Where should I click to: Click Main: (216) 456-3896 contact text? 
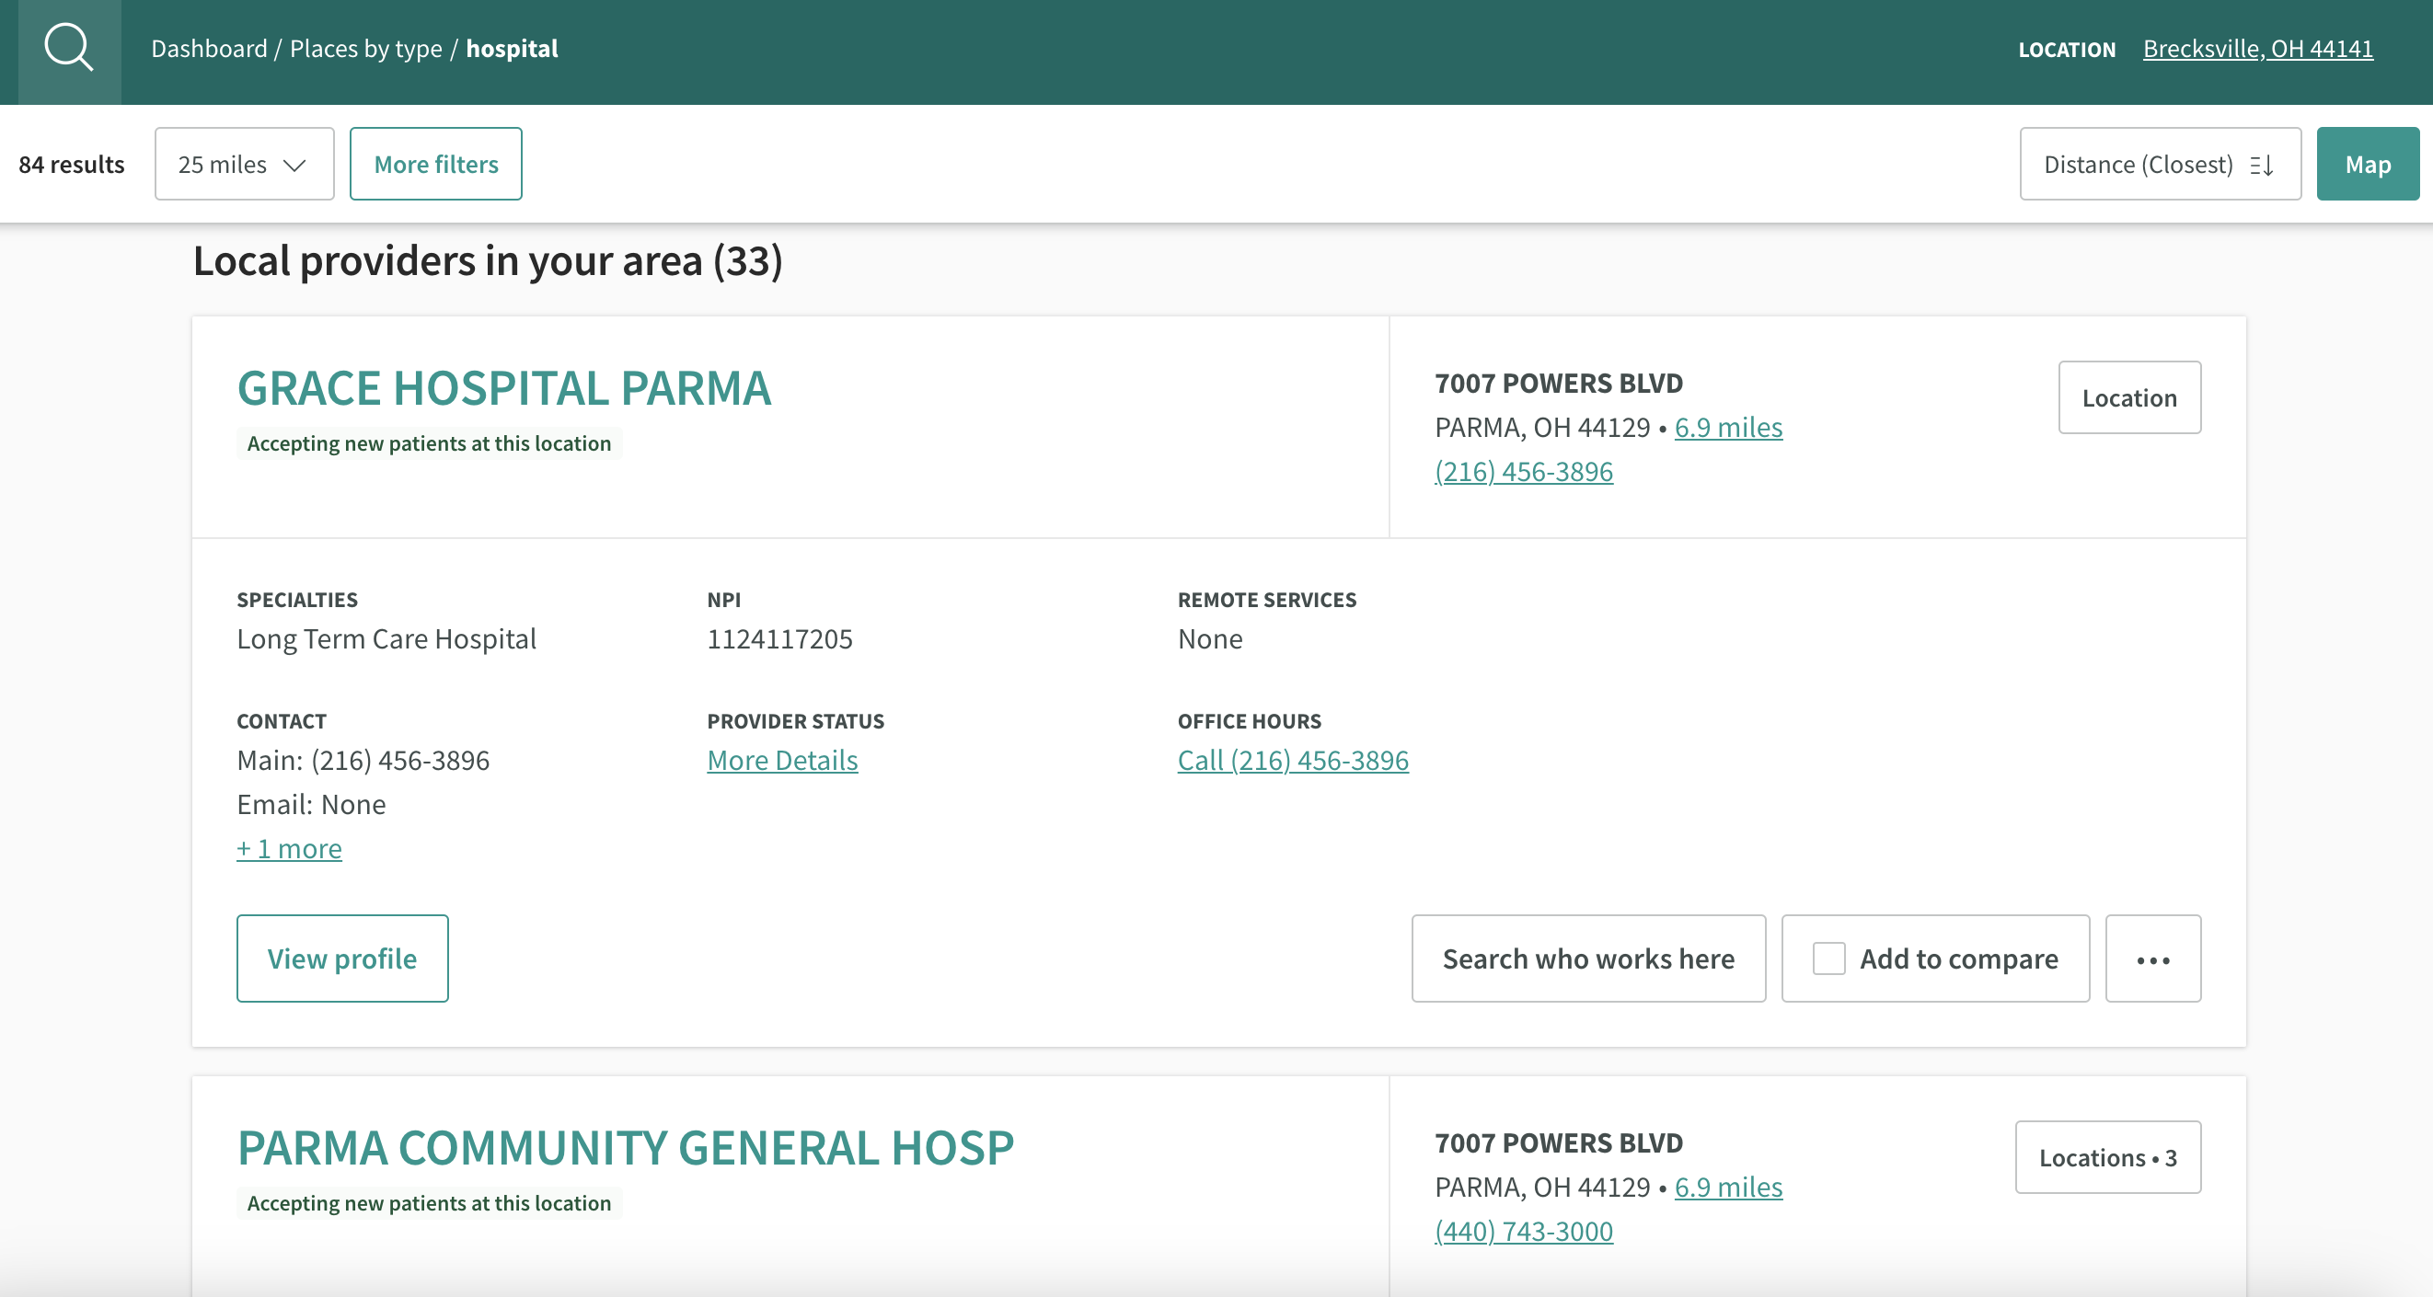pyautogui.click(x=363, y=760)
